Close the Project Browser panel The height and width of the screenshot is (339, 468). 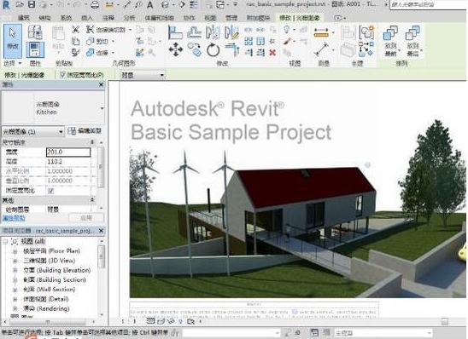pyautogui.click(x=101, y=231)
